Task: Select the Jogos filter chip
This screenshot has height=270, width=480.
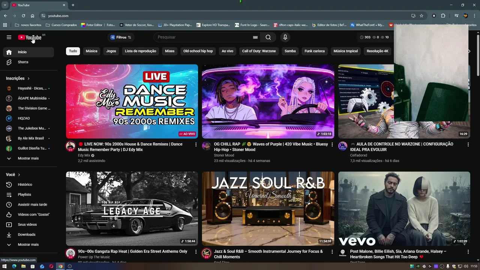Action: point(111,51)
